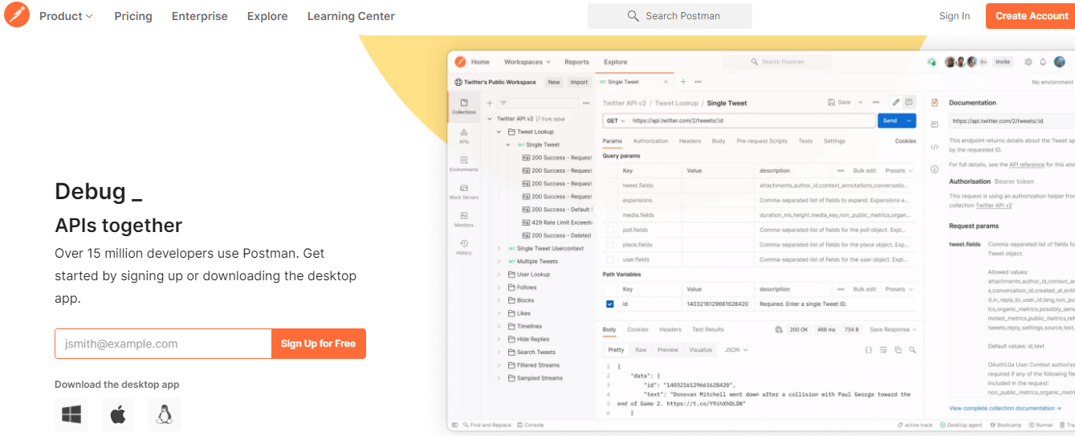This screenshot has height=436, width=1075.
Task: Close the Single Tweet request tab
Action: (666, 82)
